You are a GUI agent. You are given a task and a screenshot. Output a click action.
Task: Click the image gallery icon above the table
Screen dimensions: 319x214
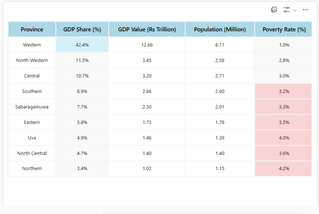click(x=274, y=10)
